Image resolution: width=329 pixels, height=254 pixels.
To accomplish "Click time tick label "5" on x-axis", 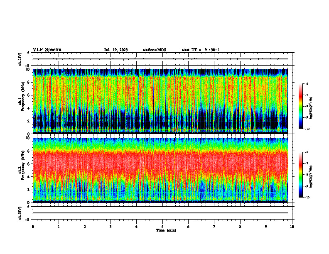I will click(162, 227).
